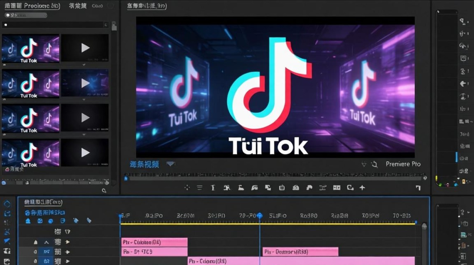This screenshot has width=474, height=265.
Task: Click the circle icon after the Cao tab
Action: [x=110, y=6]
